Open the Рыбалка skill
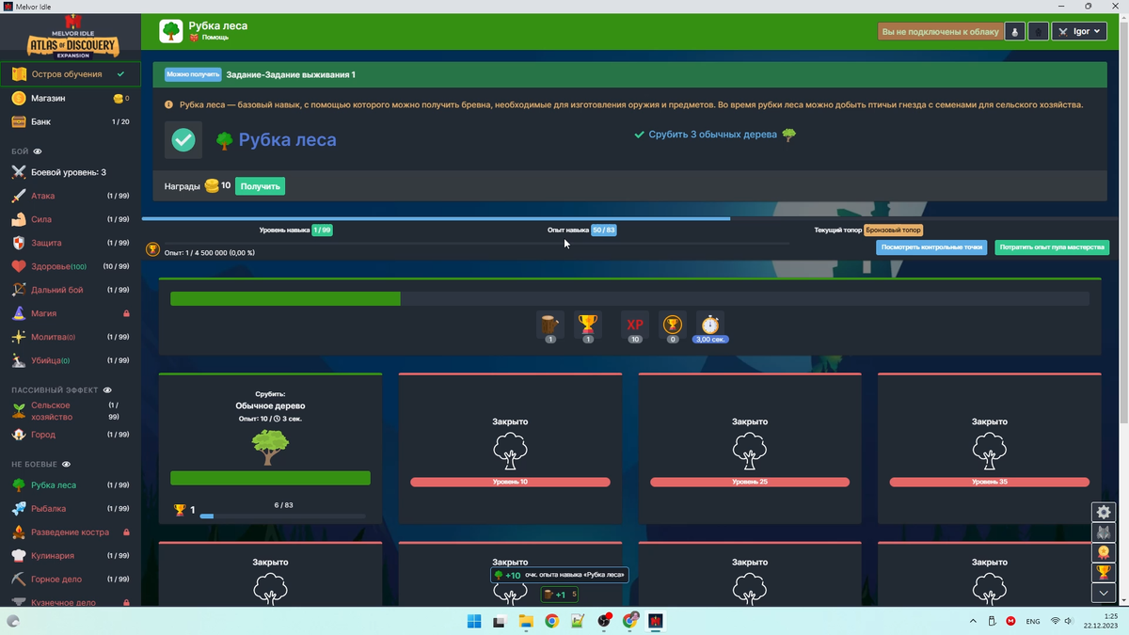This screenshot has width=1129, height=635. click(71, 509)
